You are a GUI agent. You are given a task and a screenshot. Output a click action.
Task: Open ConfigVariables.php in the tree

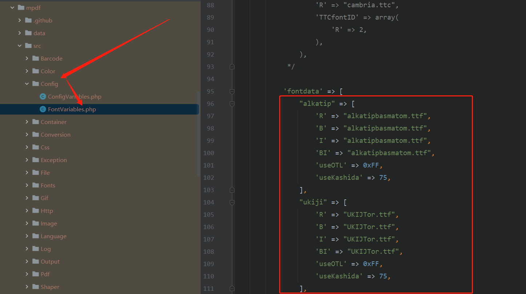75,97
